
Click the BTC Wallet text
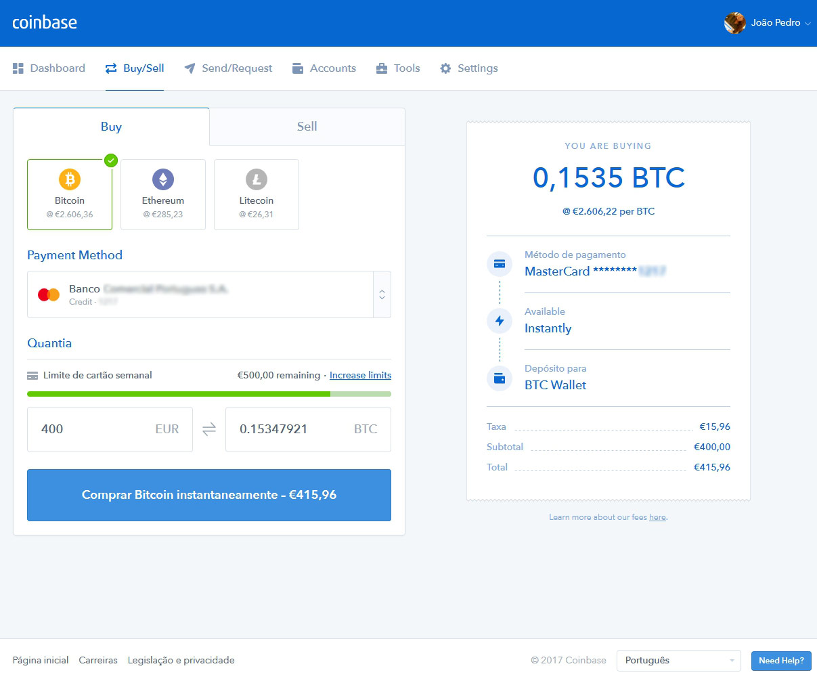(556, 385)
